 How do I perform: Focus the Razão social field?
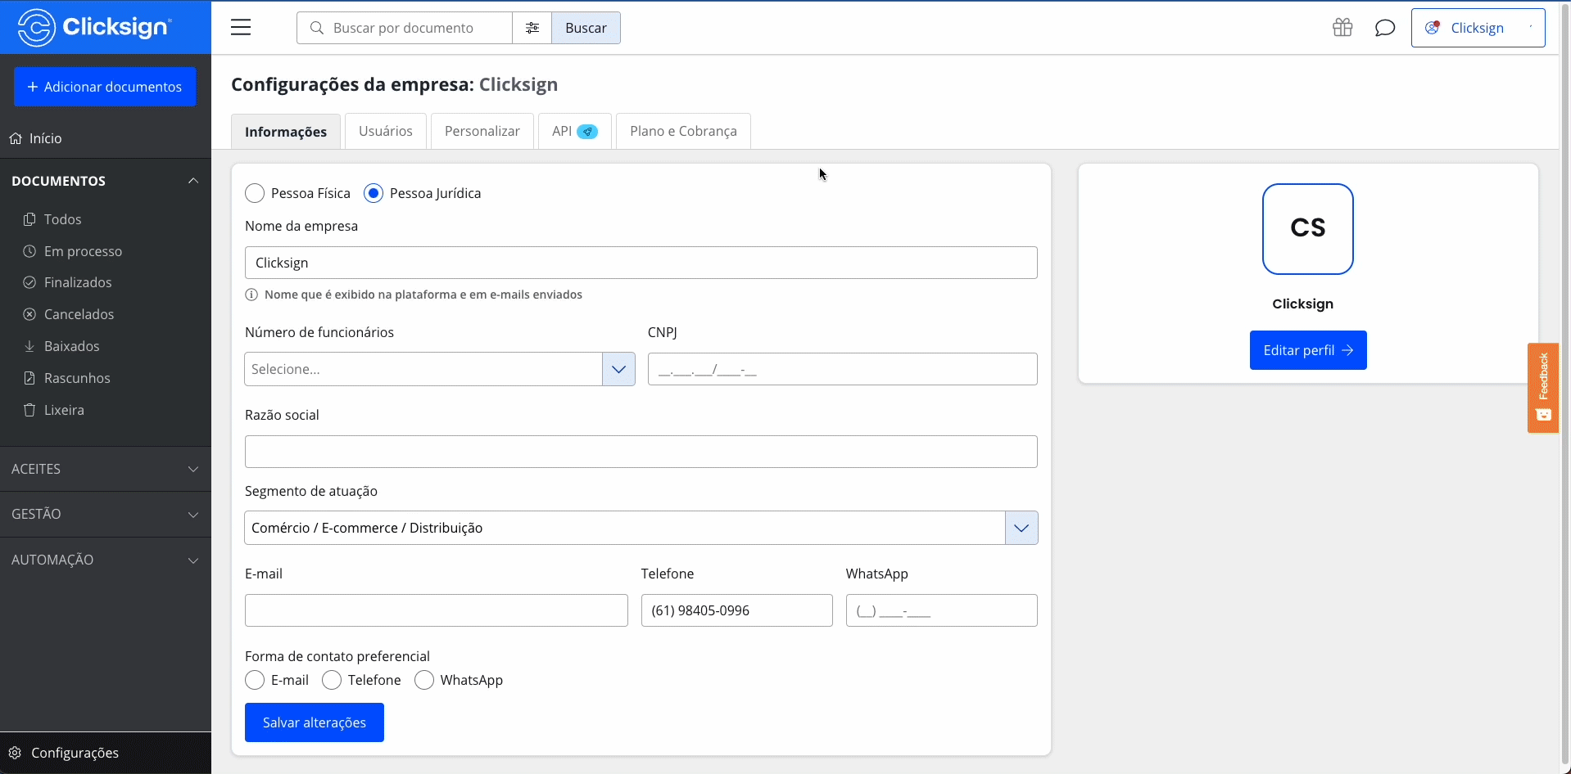coord(641,452)
